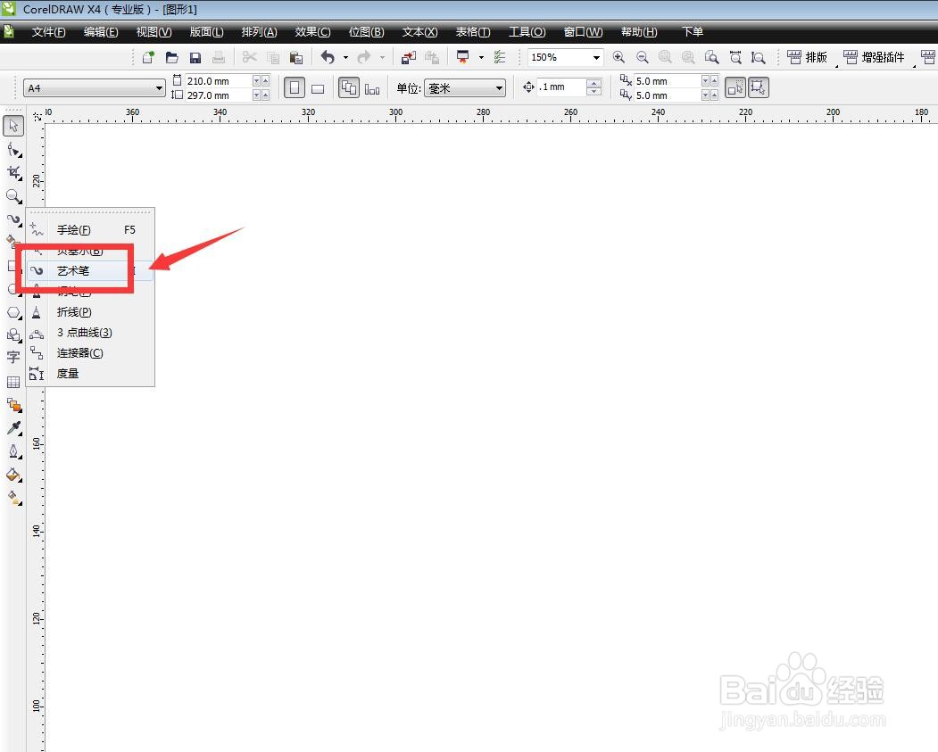Set portrait page orientation

coord(295,88)
